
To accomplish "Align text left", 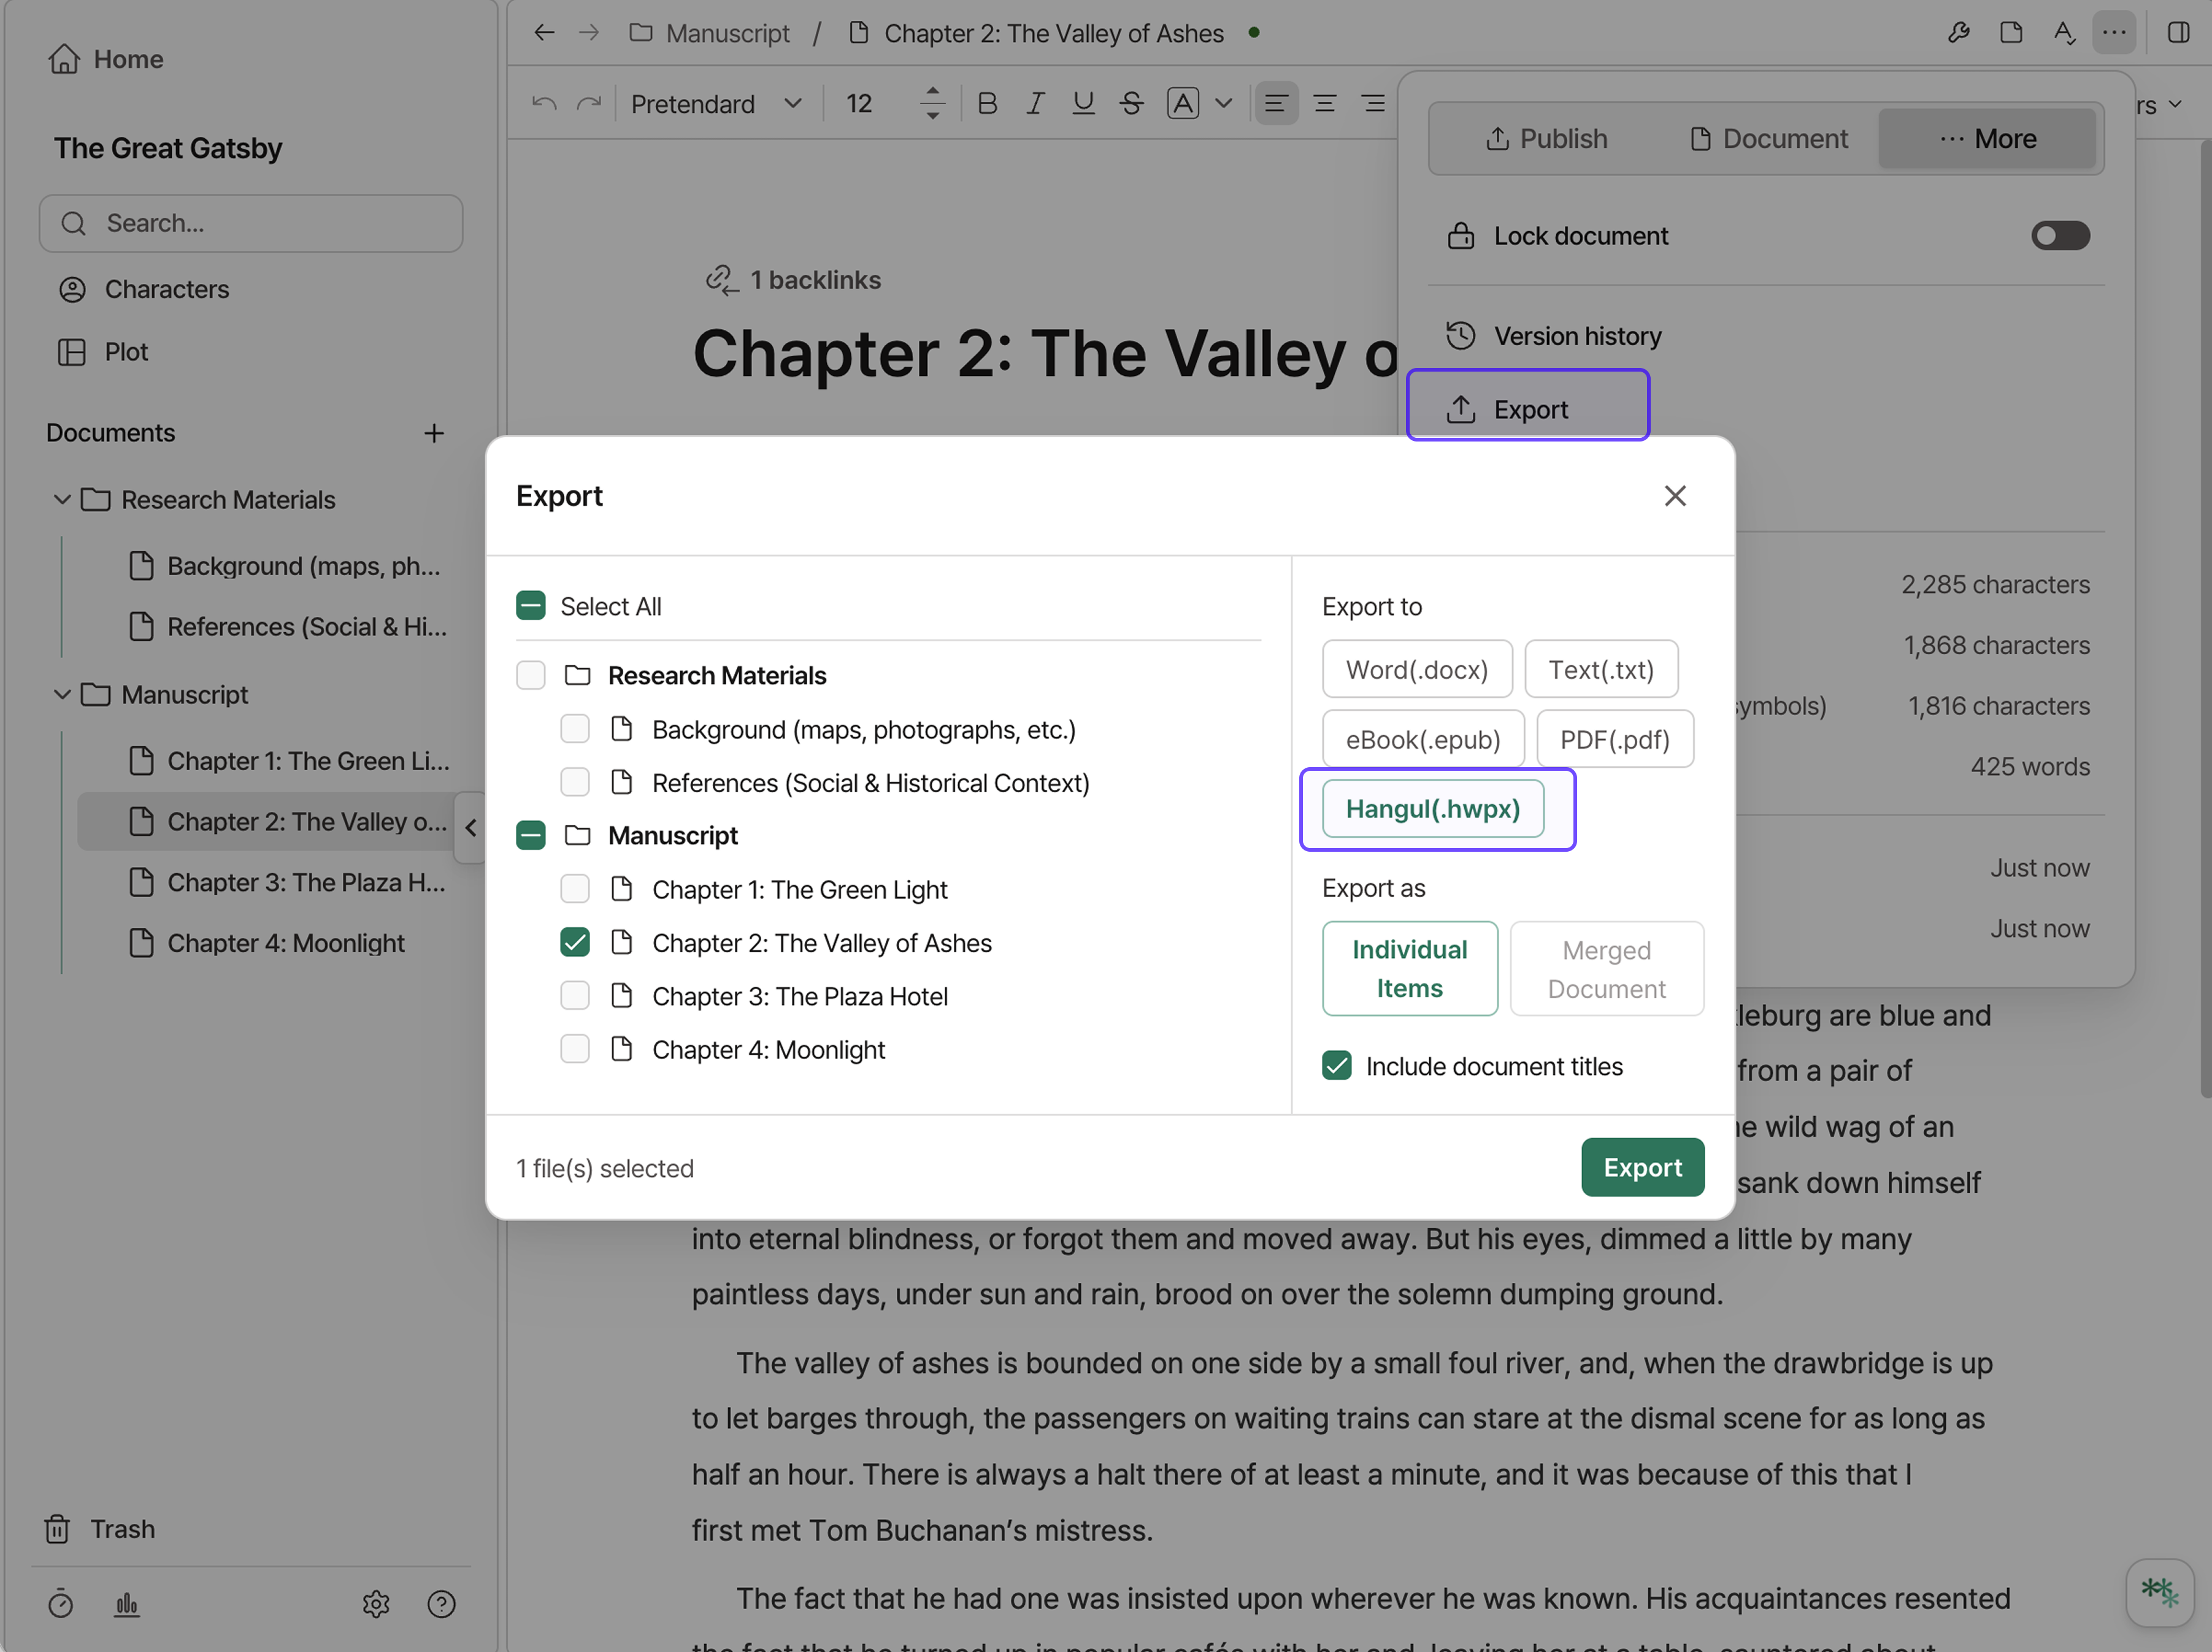I will pos(1276,103).
